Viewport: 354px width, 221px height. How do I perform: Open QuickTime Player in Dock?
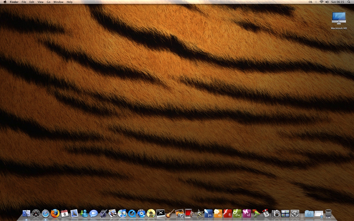(132, 213)
